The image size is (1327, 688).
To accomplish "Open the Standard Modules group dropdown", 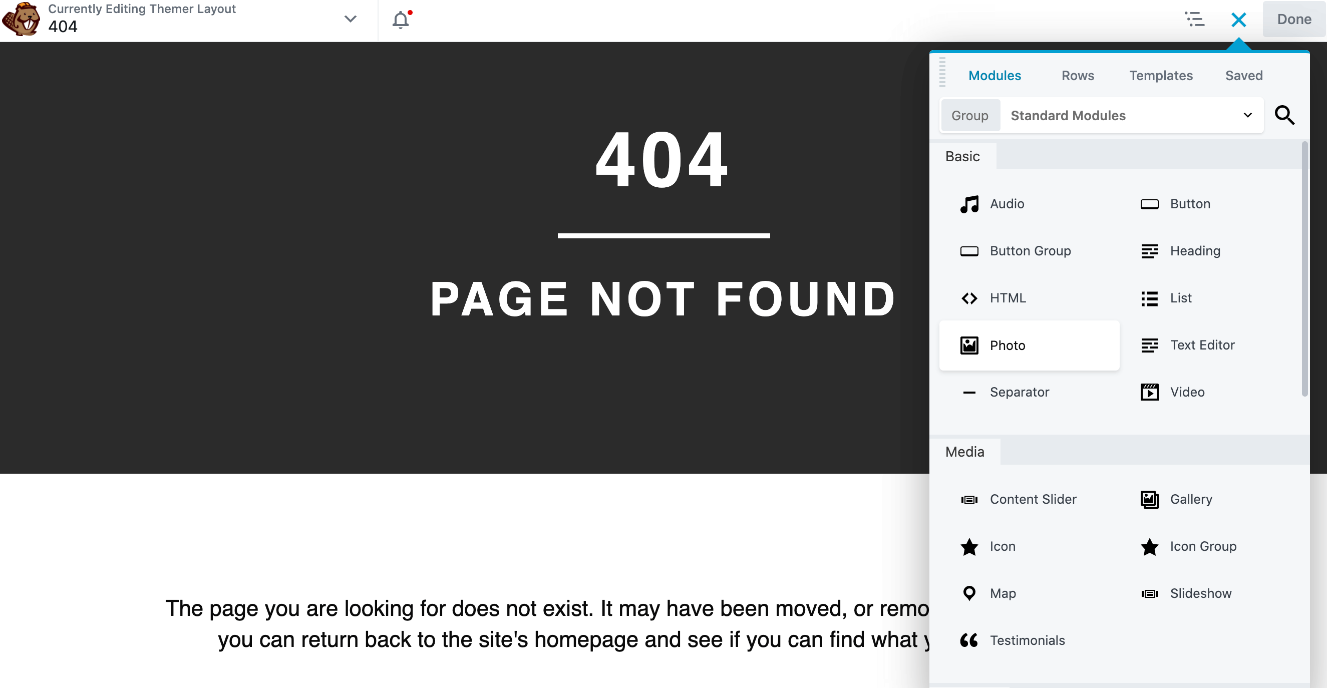I will point(1131,115).
